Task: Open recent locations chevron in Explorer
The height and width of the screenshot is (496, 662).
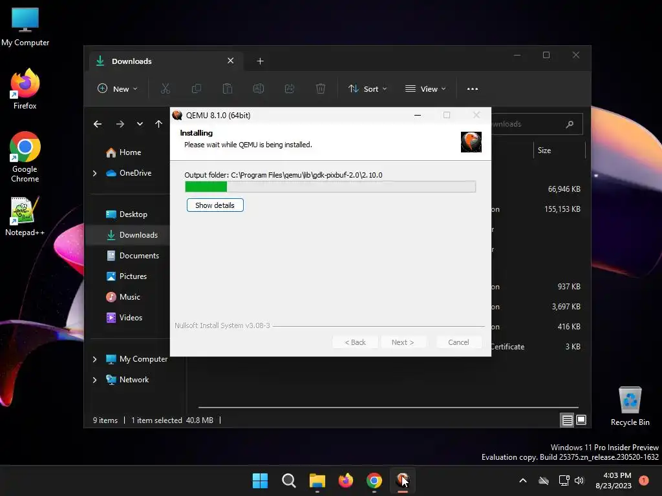Action: coord(140,124)
